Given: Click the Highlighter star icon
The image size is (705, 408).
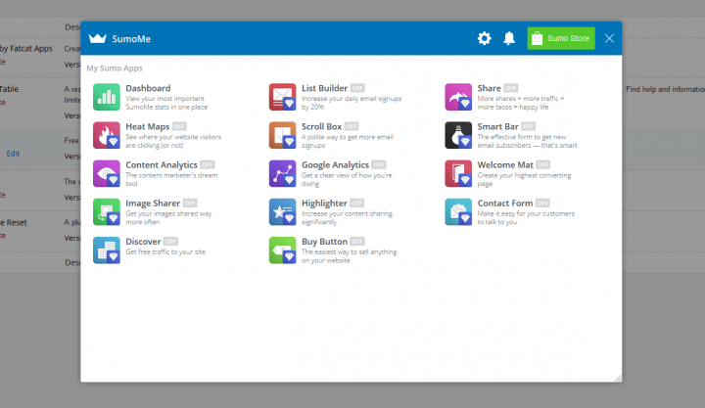Looking at the screenshot, I should pyautogui.click(x=282, y=211).
